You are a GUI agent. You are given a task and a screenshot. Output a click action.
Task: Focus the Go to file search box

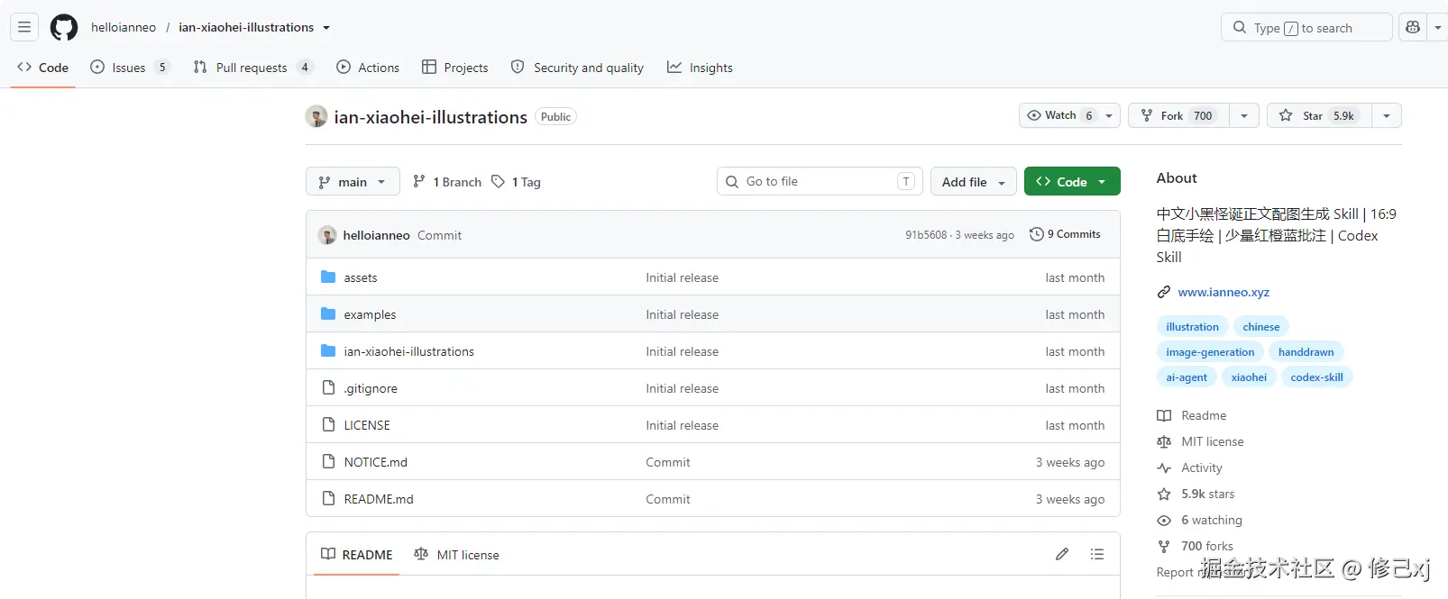(x=820, y=181)
